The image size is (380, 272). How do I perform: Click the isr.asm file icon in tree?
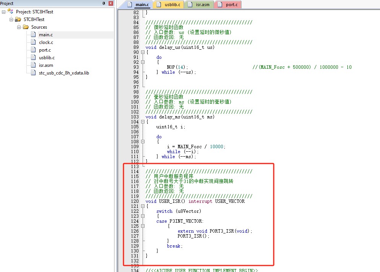tap(34, 65)
